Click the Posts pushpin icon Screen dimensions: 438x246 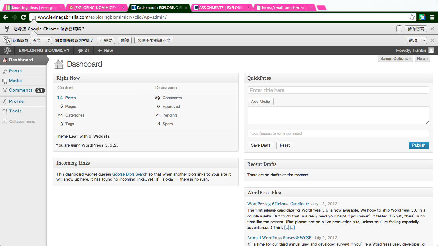[x=4, y=71]
